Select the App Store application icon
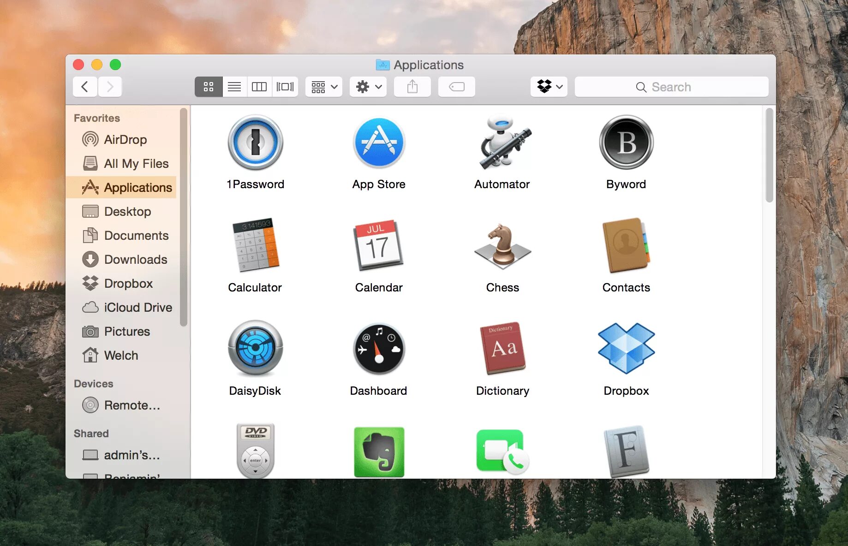848x546 pixels. click(379, 143)
